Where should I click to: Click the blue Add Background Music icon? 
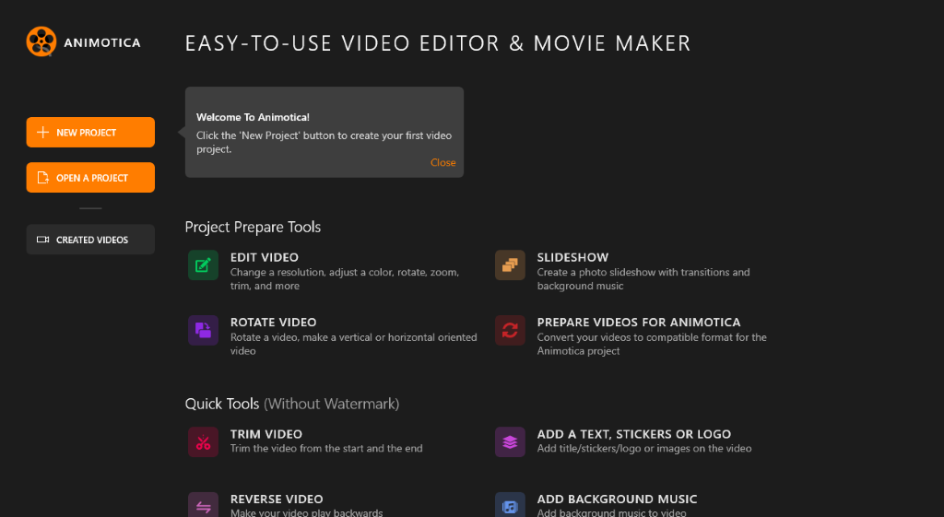(x=510, y=506)
